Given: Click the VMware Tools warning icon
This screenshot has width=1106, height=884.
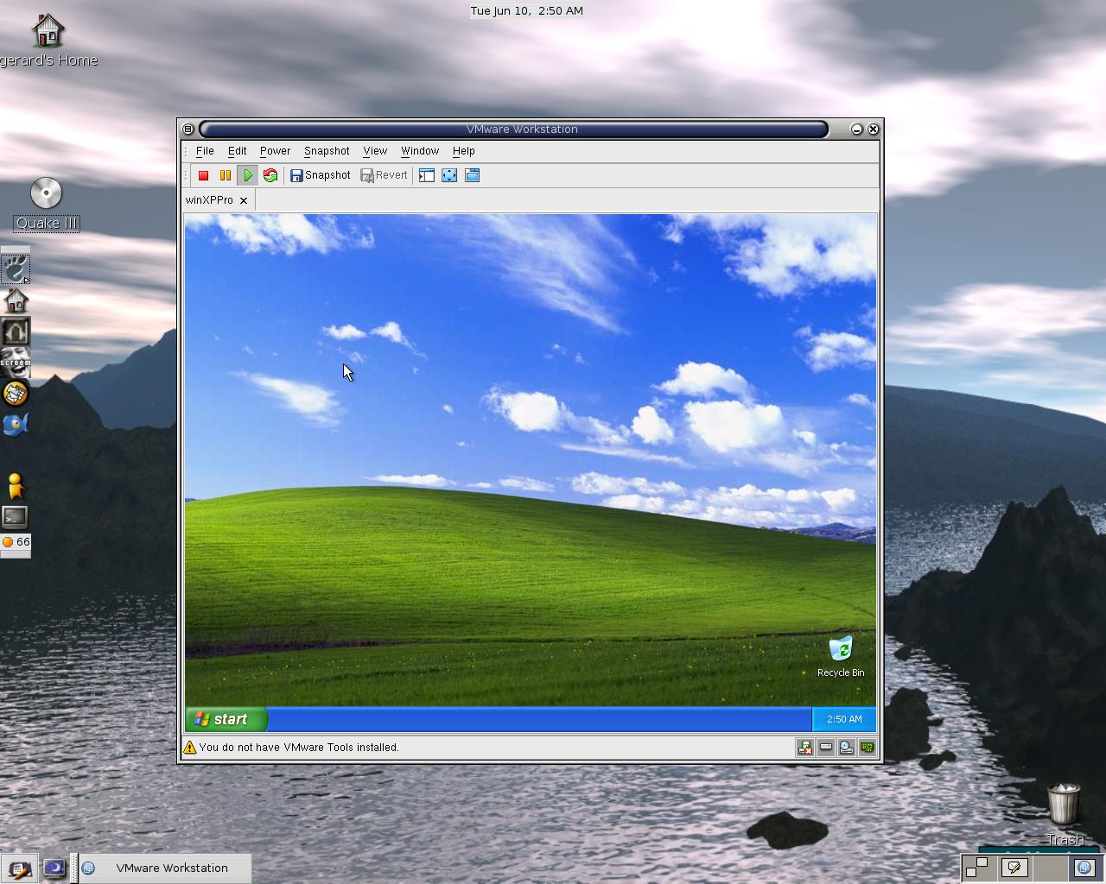Looking at the screenshot, I should coord(189,748).
